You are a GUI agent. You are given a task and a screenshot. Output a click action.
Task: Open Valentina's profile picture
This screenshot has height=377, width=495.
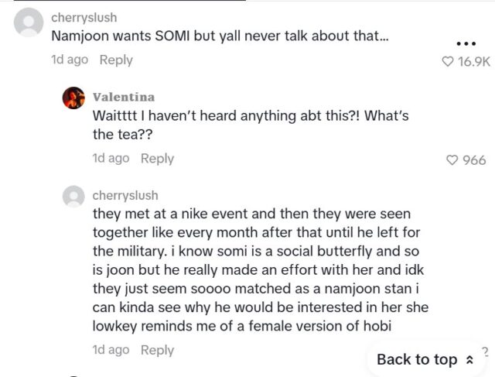(x=73, y=98)
